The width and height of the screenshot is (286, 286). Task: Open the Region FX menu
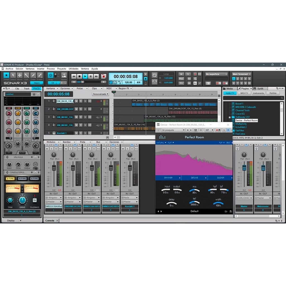[x=125, y=89]
